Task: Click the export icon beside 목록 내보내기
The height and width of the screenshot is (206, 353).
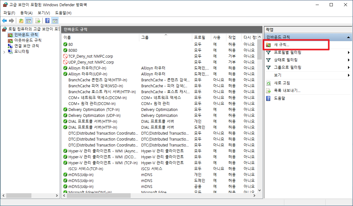Action: click(x=268, y=91)
